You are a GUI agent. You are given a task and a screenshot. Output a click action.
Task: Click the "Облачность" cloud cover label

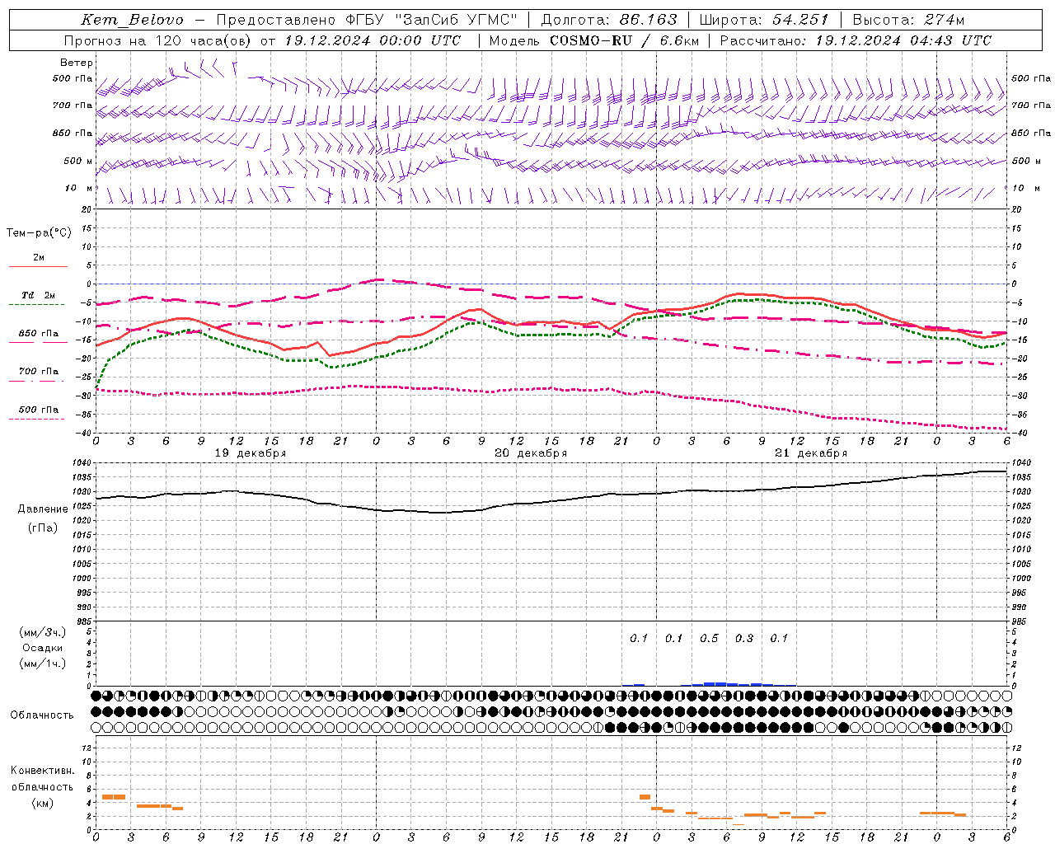click(42, 715)
